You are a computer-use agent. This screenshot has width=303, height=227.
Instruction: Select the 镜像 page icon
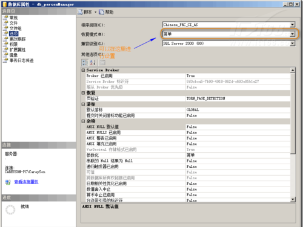tap(5, 55)
